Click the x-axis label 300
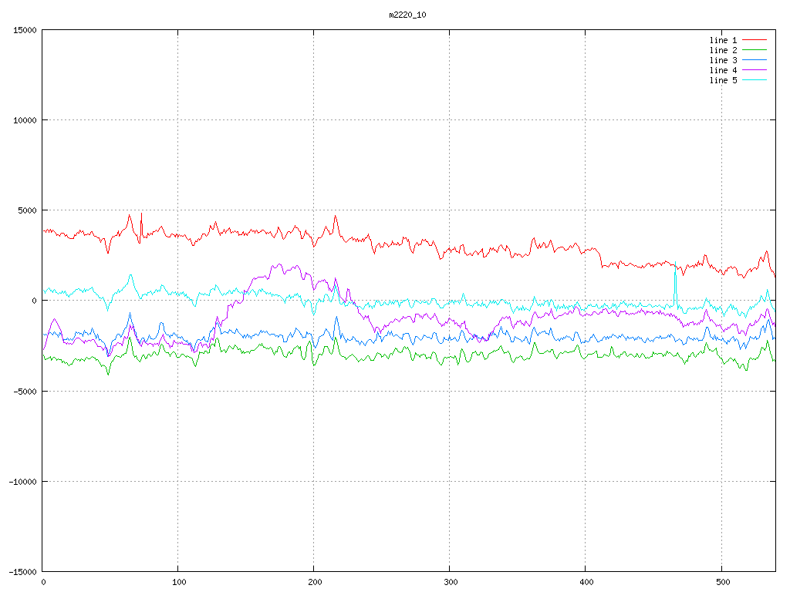The width and height of the screenshot is (790, 592). 451,583
